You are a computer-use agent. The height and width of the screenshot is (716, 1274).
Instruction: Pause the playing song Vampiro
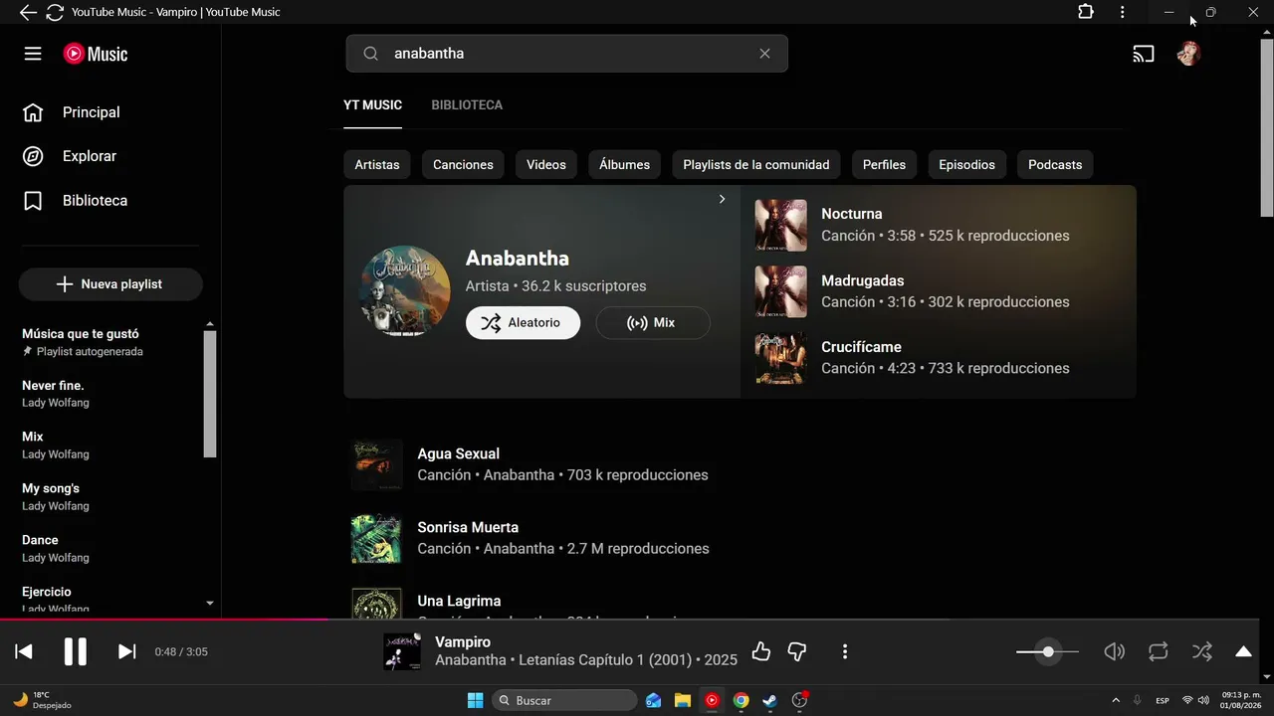point(76,651)
